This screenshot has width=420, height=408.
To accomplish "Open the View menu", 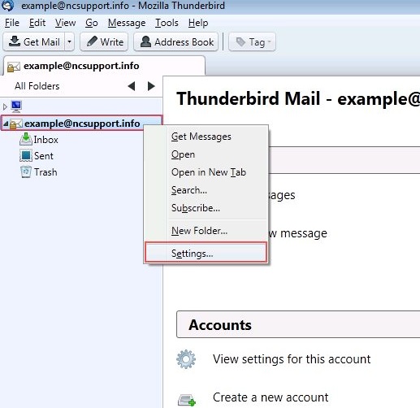I will tap(65, 23).
